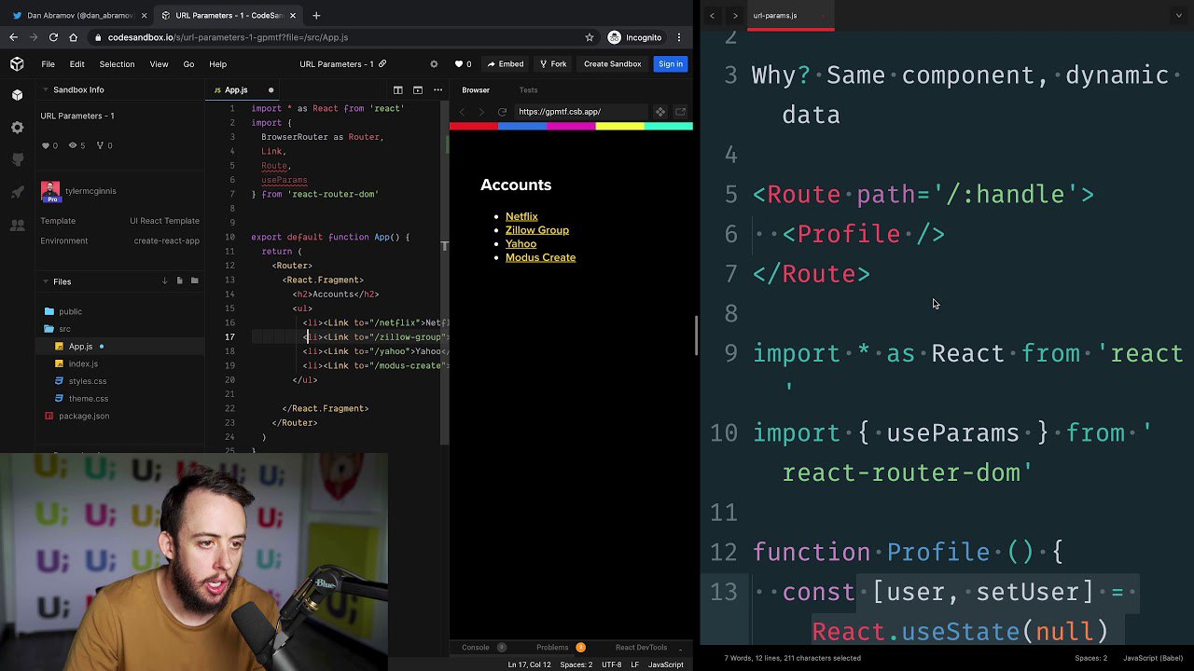Toggle the preview pane icon

coord(418,90)
